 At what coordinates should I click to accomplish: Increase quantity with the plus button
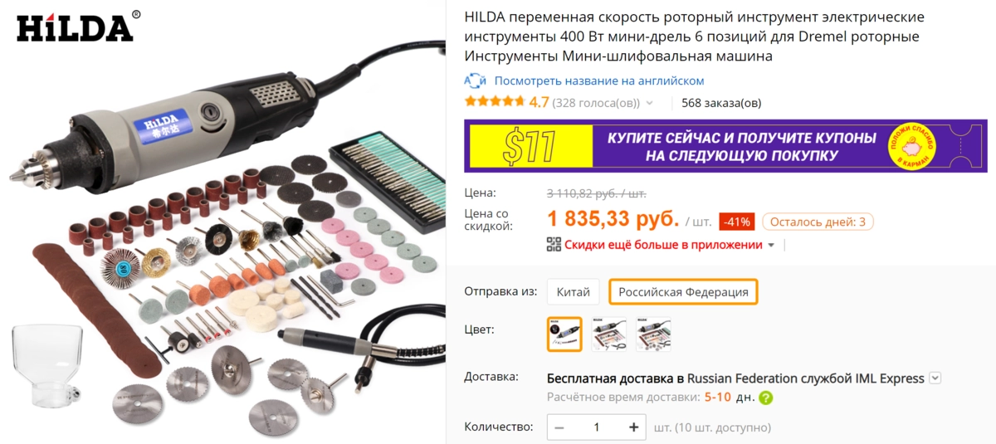click(634, 427)
